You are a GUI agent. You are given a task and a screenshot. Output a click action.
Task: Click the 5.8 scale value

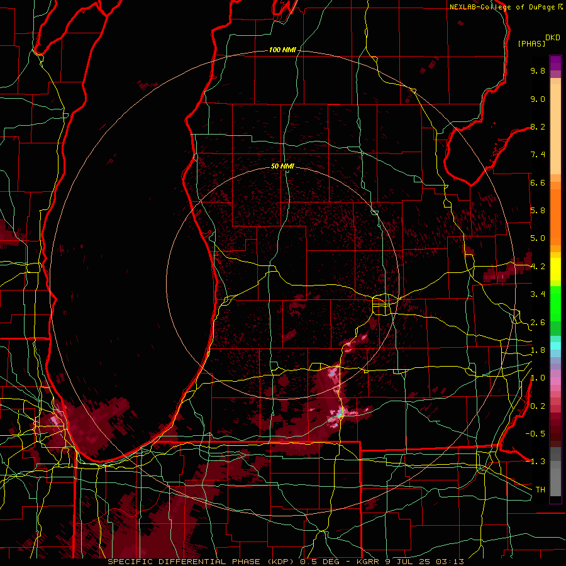pos(538,210)
